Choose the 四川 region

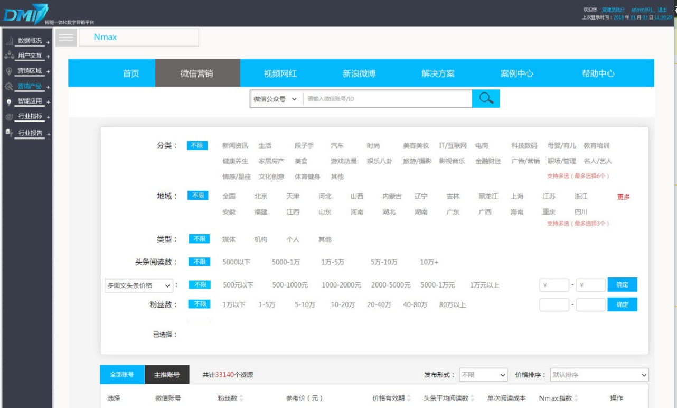[x=581, y=212]
